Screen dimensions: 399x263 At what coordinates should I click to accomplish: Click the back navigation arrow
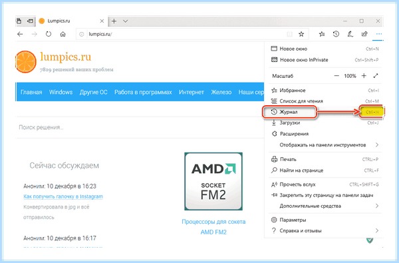click(20, 34)
